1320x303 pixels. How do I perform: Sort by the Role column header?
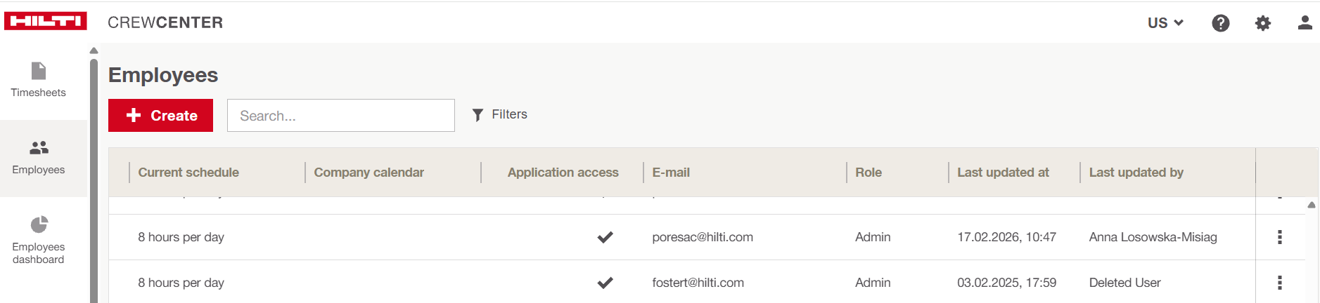pos(869,173)
